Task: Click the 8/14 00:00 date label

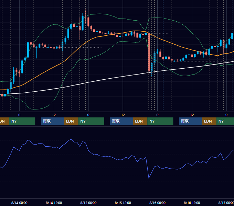Action: click(19, 203)
